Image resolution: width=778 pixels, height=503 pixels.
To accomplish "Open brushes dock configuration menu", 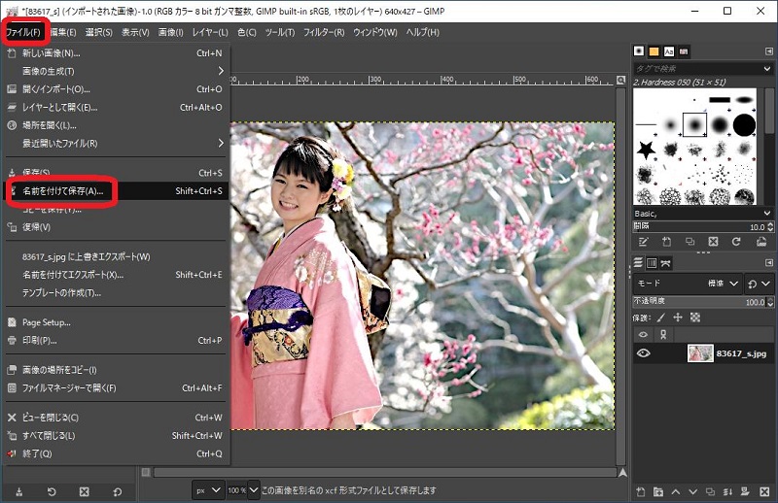I will coord(768,51).
